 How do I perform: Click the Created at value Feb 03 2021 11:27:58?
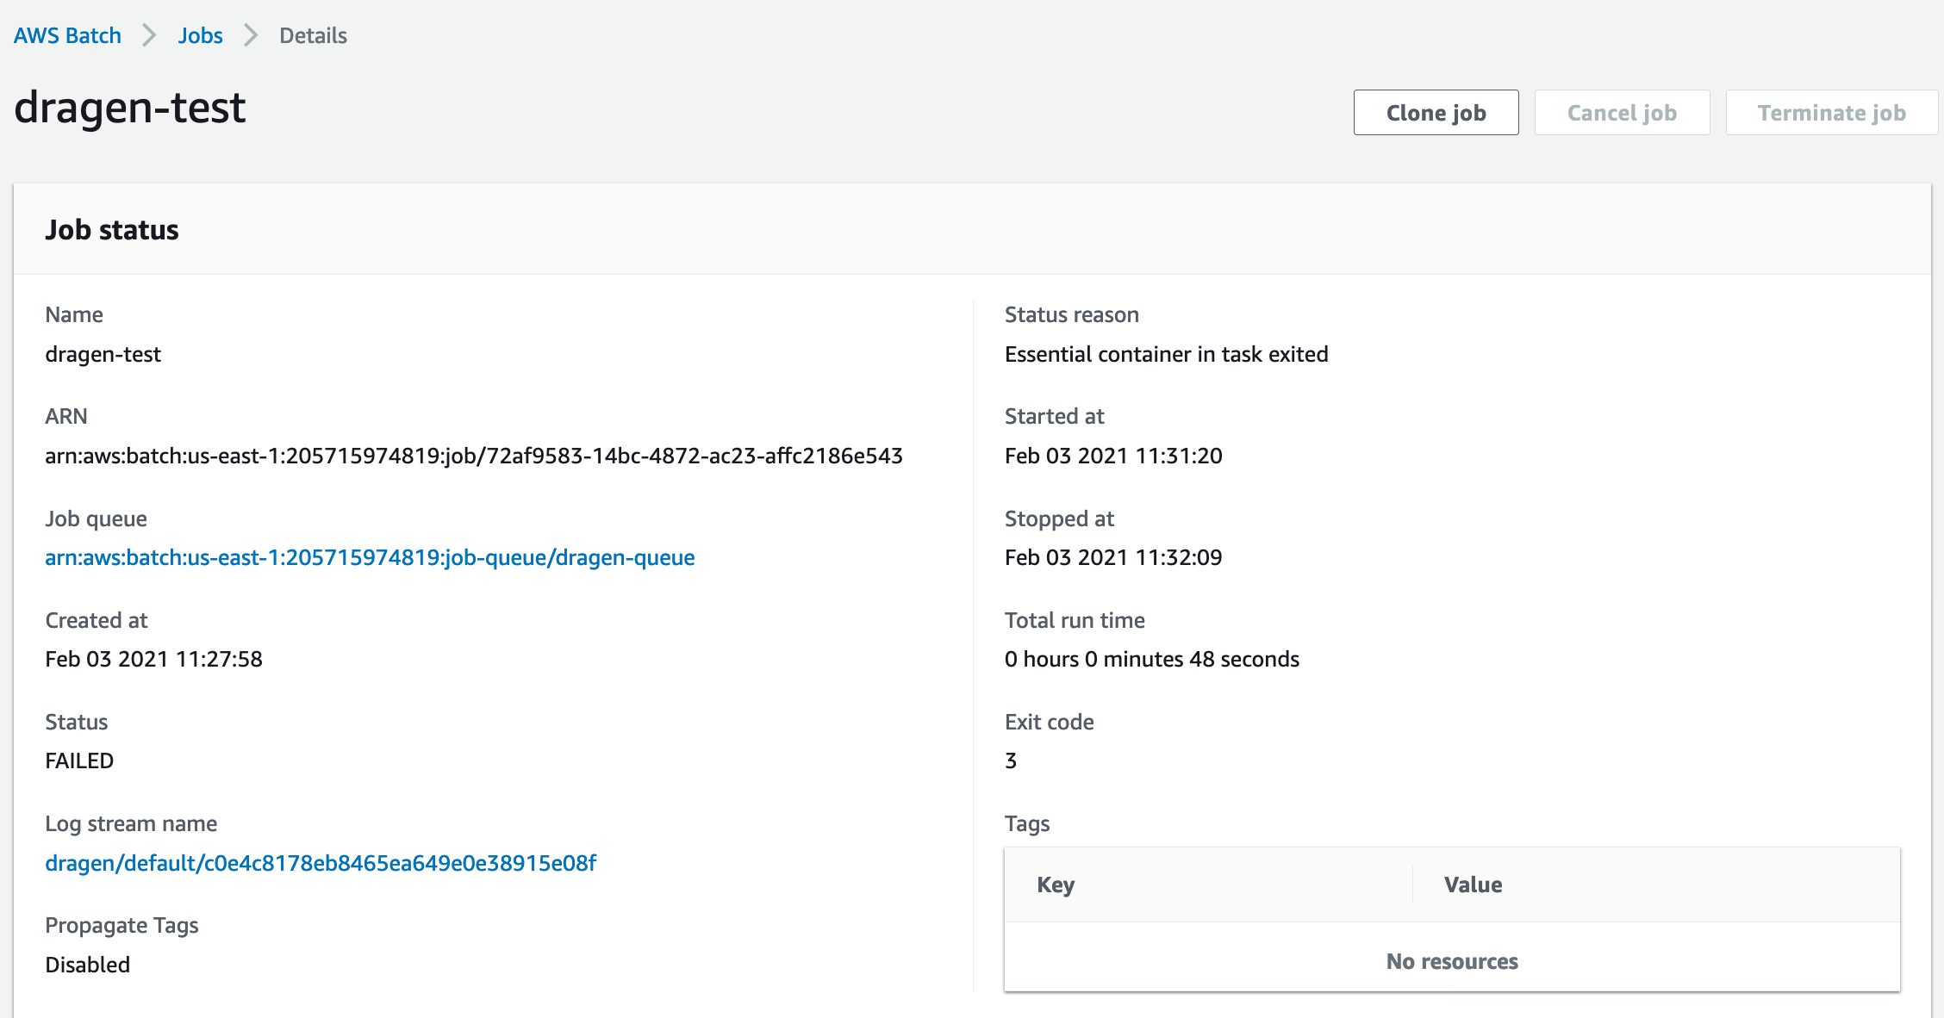tap(153, 659)
